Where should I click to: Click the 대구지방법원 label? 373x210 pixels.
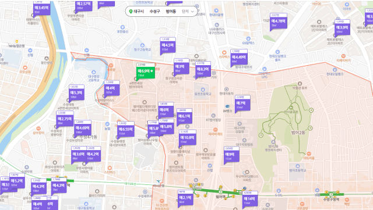click(x=245, y=144)
